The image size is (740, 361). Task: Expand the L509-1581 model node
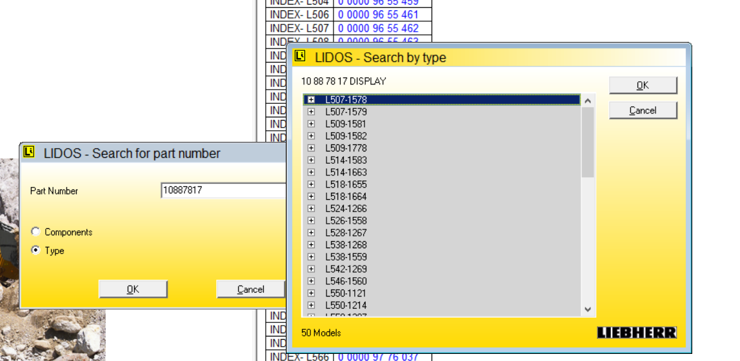point(311,124)
